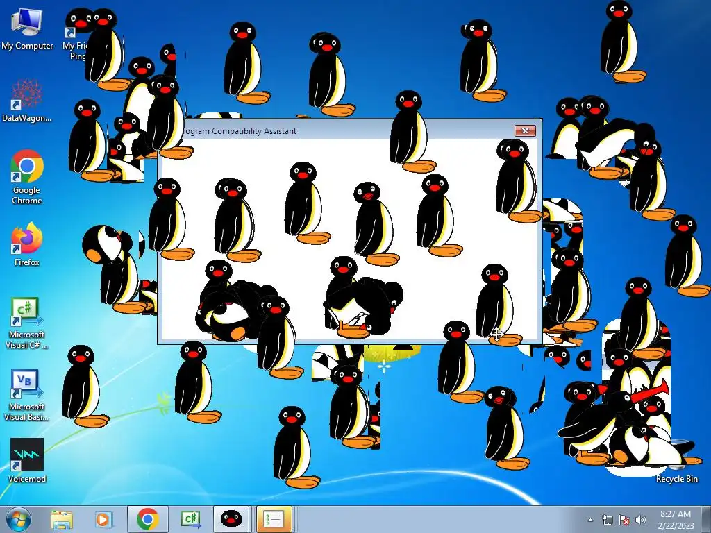Select the Recycle Bin label
The height and width of the screenshot is (533, 711).
[x=676, y=479]
